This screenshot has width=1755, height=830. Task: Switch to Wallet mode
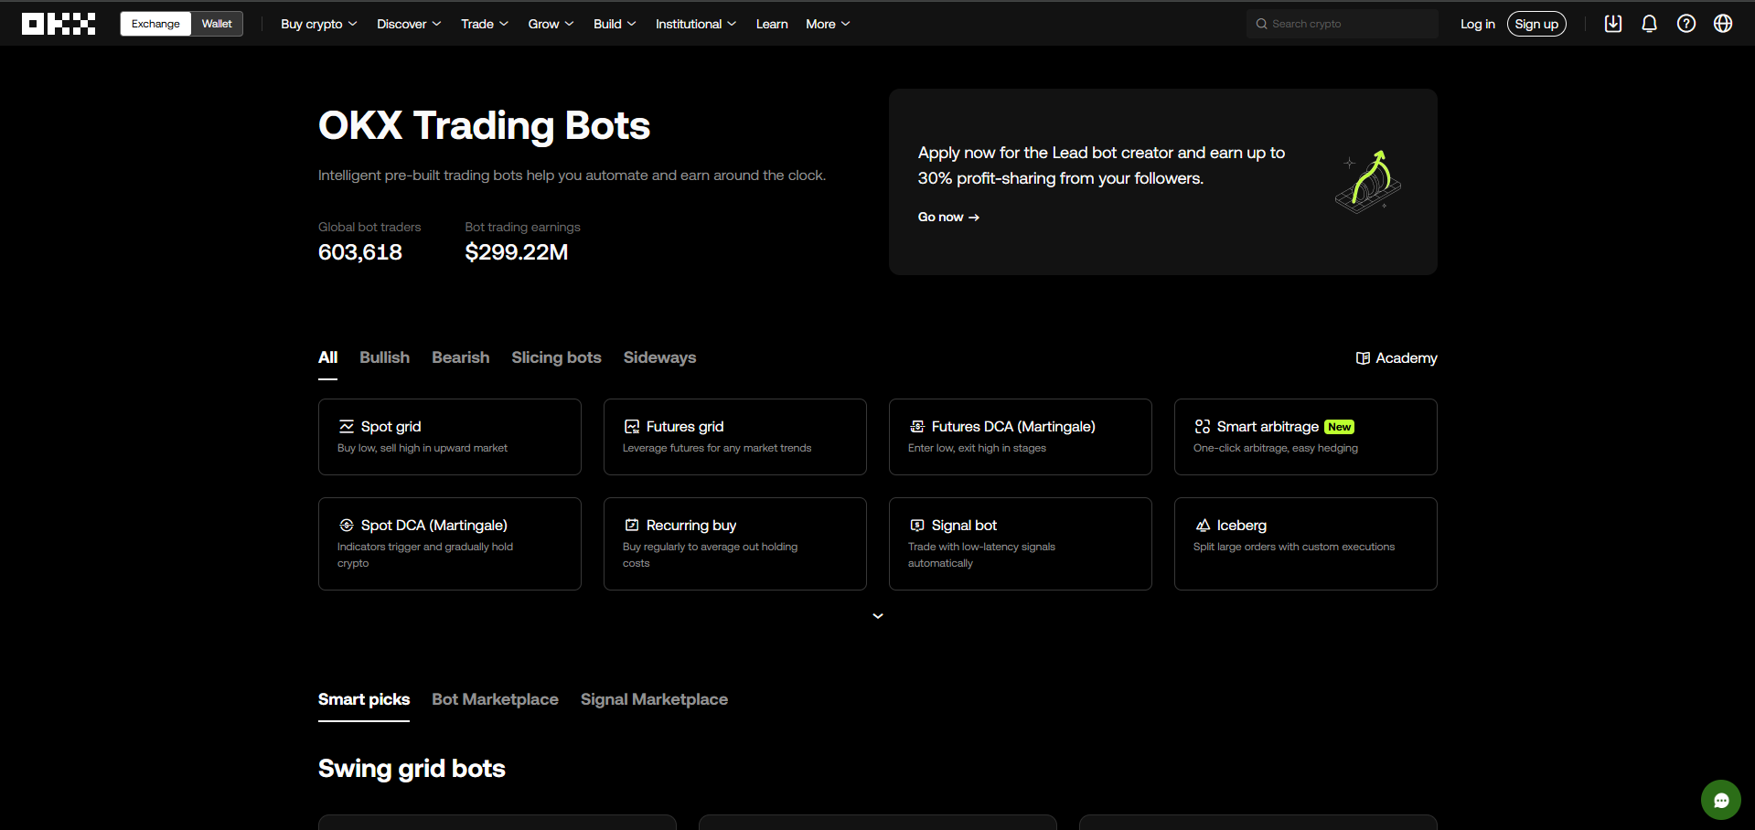(217, 24)
